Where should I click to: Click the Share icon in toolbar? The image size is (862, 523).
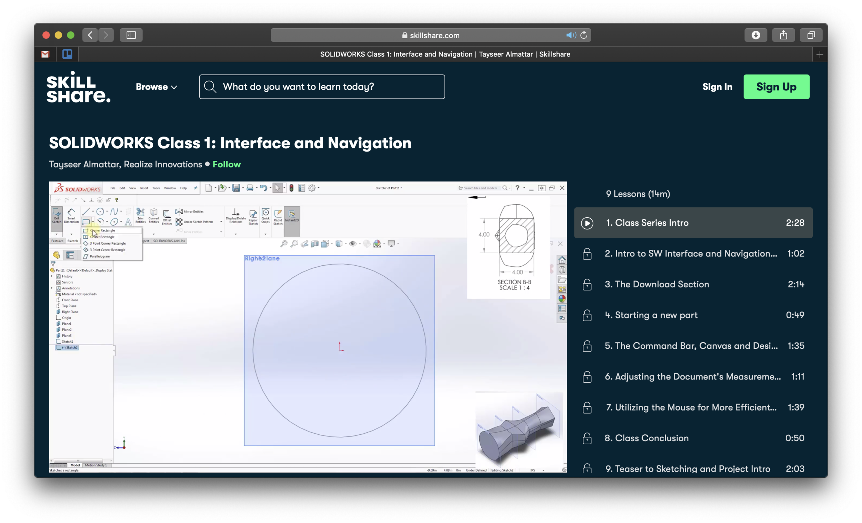[783, 35]
